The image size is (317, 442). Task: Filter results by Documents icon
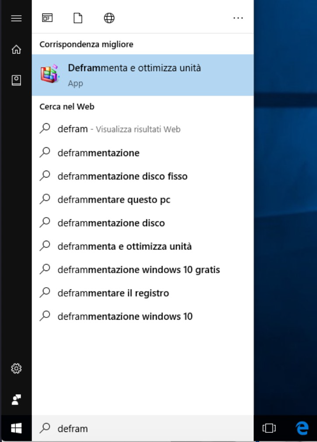78,18
